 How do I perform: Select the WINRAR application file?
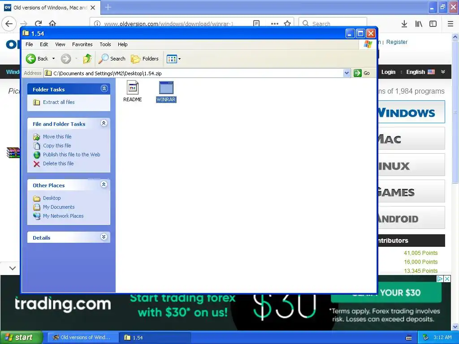coord(166,91)
